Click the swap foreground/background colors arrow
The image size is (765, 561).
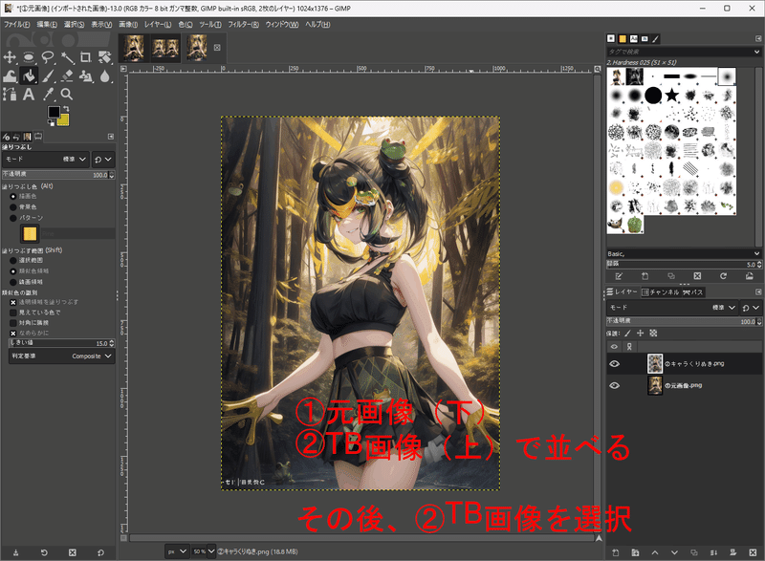(x=66, y=109)
